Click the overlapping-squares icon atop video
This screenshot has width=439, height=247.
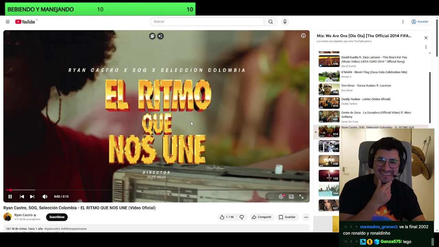click(152, 36)
